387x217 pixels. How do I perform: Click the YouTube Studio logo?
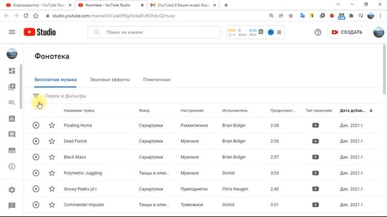coord(40,32)
